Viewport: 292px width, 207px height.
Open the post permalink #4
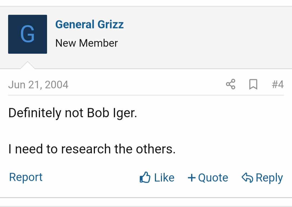278,85
